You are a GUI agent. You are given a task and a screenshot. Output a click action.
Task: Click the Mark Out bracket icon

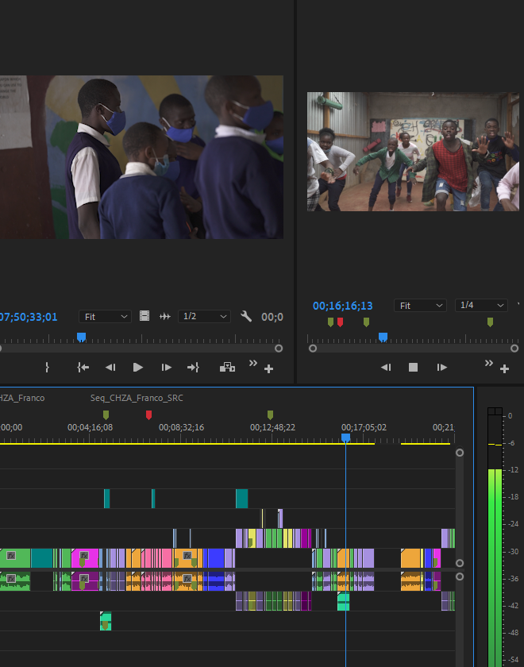coord(47,368)
